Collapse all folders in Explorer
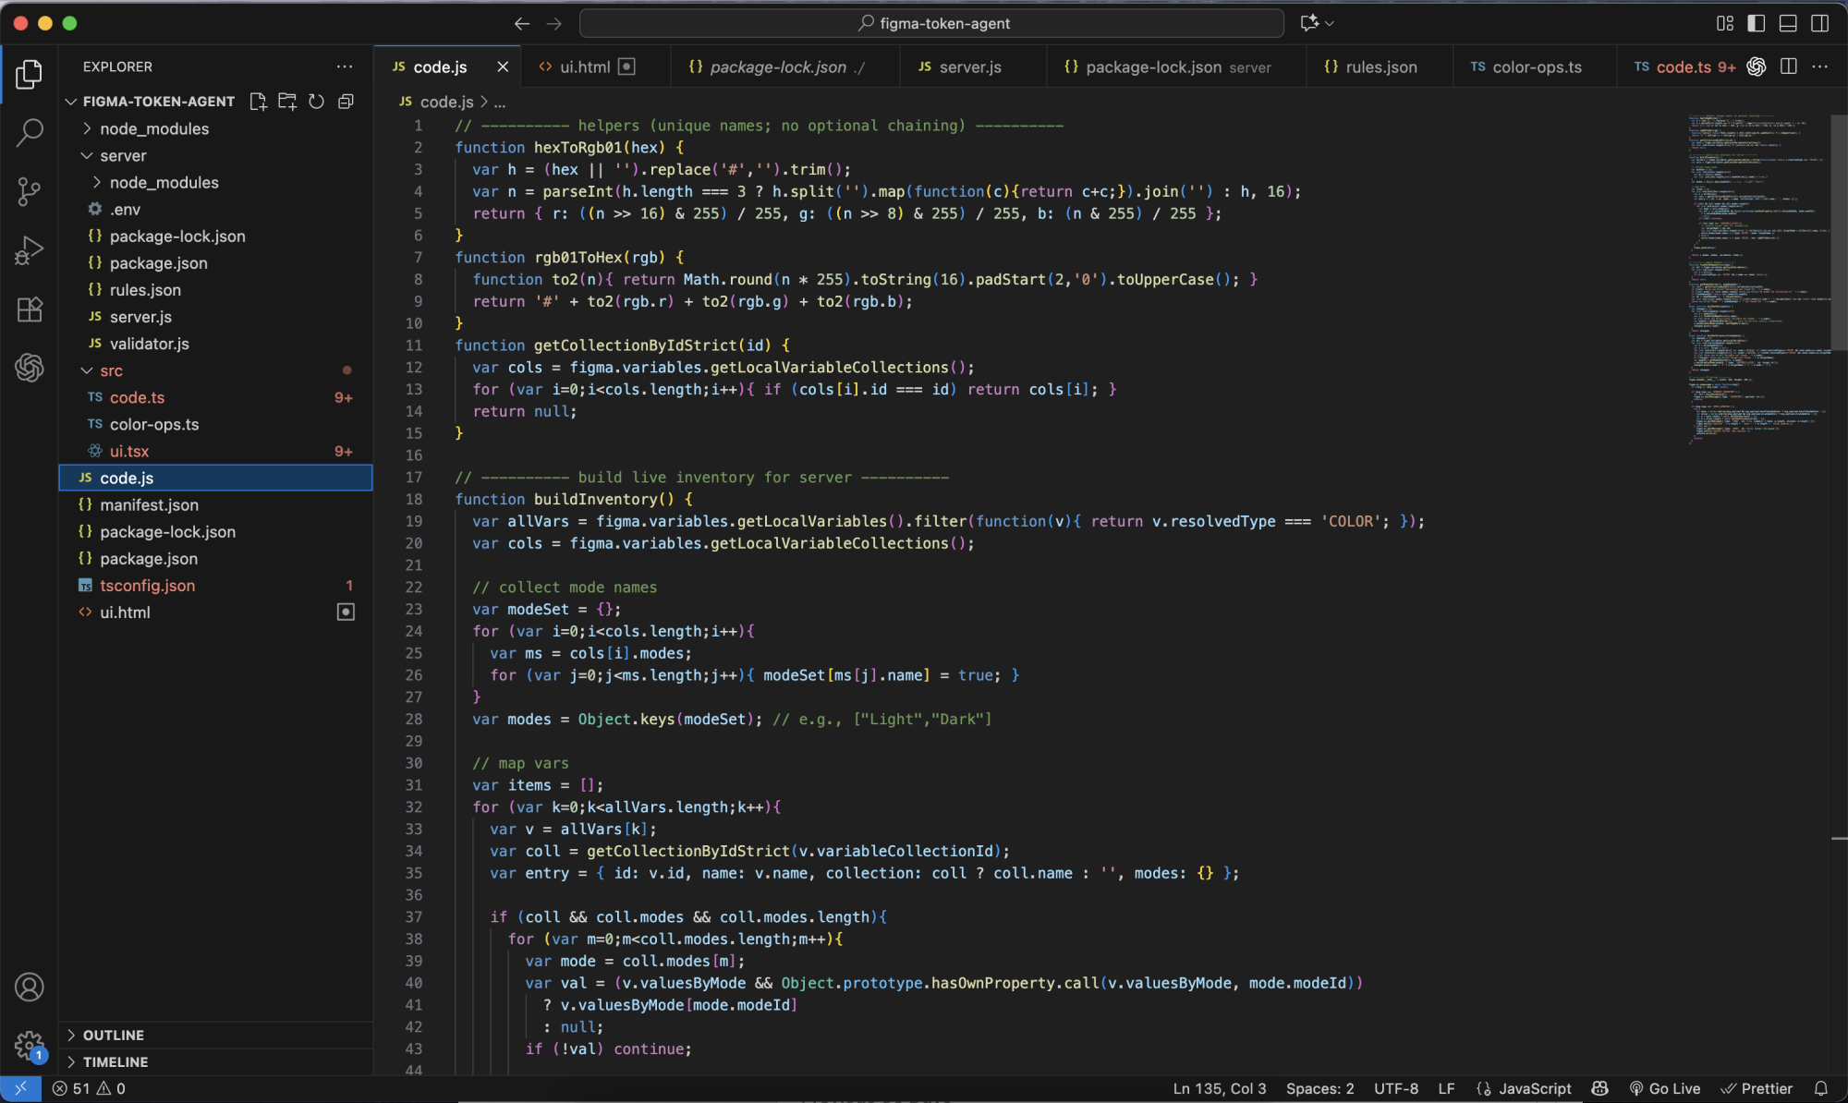This screenshot has width=1848, height=1103. (x=346, y=102)
